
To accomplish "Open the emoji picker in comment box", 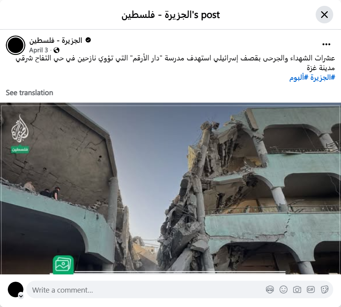I will click(283, 289).
